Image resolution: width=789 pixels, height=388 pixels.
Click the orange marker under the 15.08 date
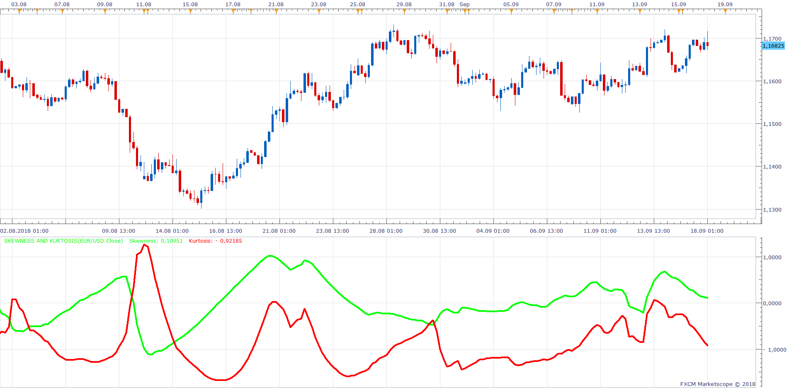191,11
